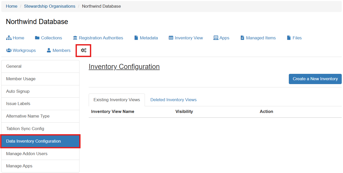Click the Managed Items document icon
Image resolution: width=343 pixels, height=173 pixels.
[242, 38]
